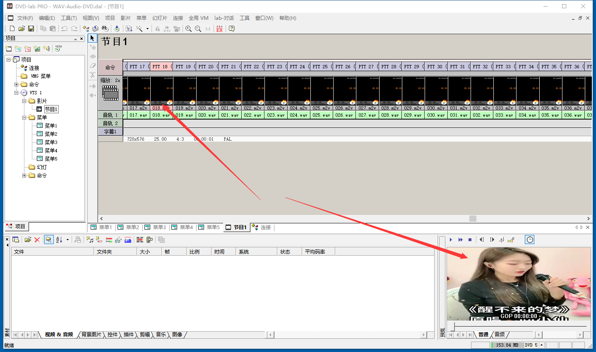Viewport: 596px width, 352px height.
Task: Click the New project icon
Action: 12,29
